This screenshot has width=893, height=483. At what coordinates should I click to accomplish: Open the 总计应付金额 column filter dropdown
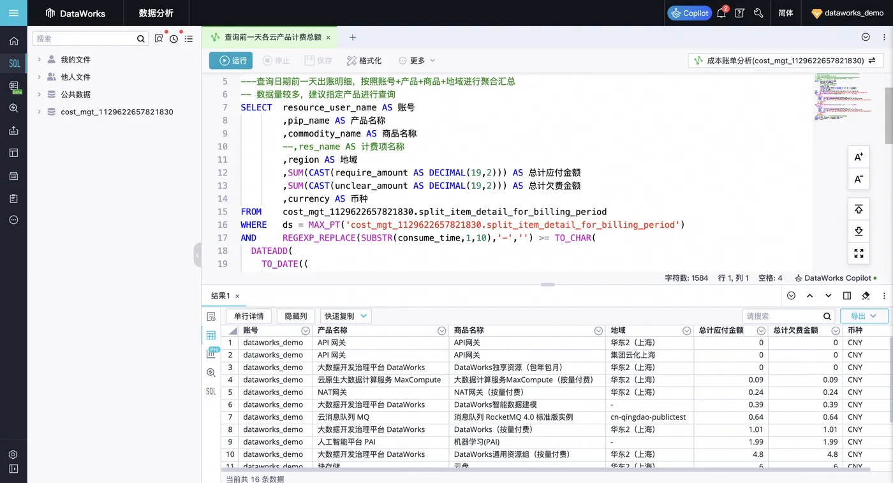point(761,331)
